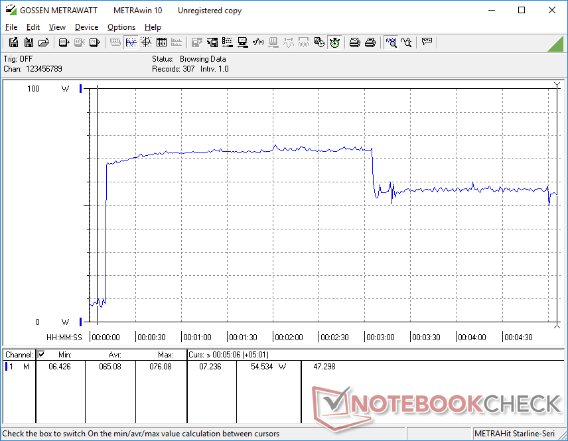Toggle the Y-t waveform graph view
This screenshot has width=568, height=441.
point(131,42)
